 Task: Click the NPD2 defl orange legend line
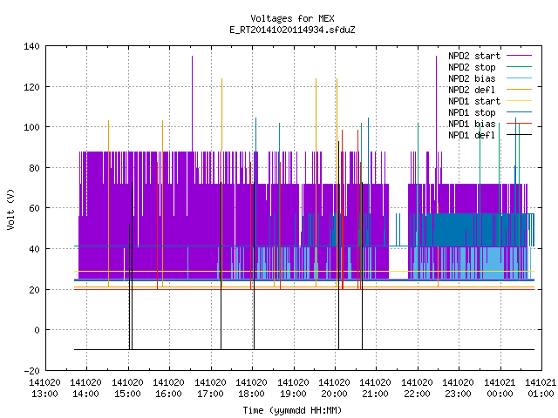coord(519,90)
